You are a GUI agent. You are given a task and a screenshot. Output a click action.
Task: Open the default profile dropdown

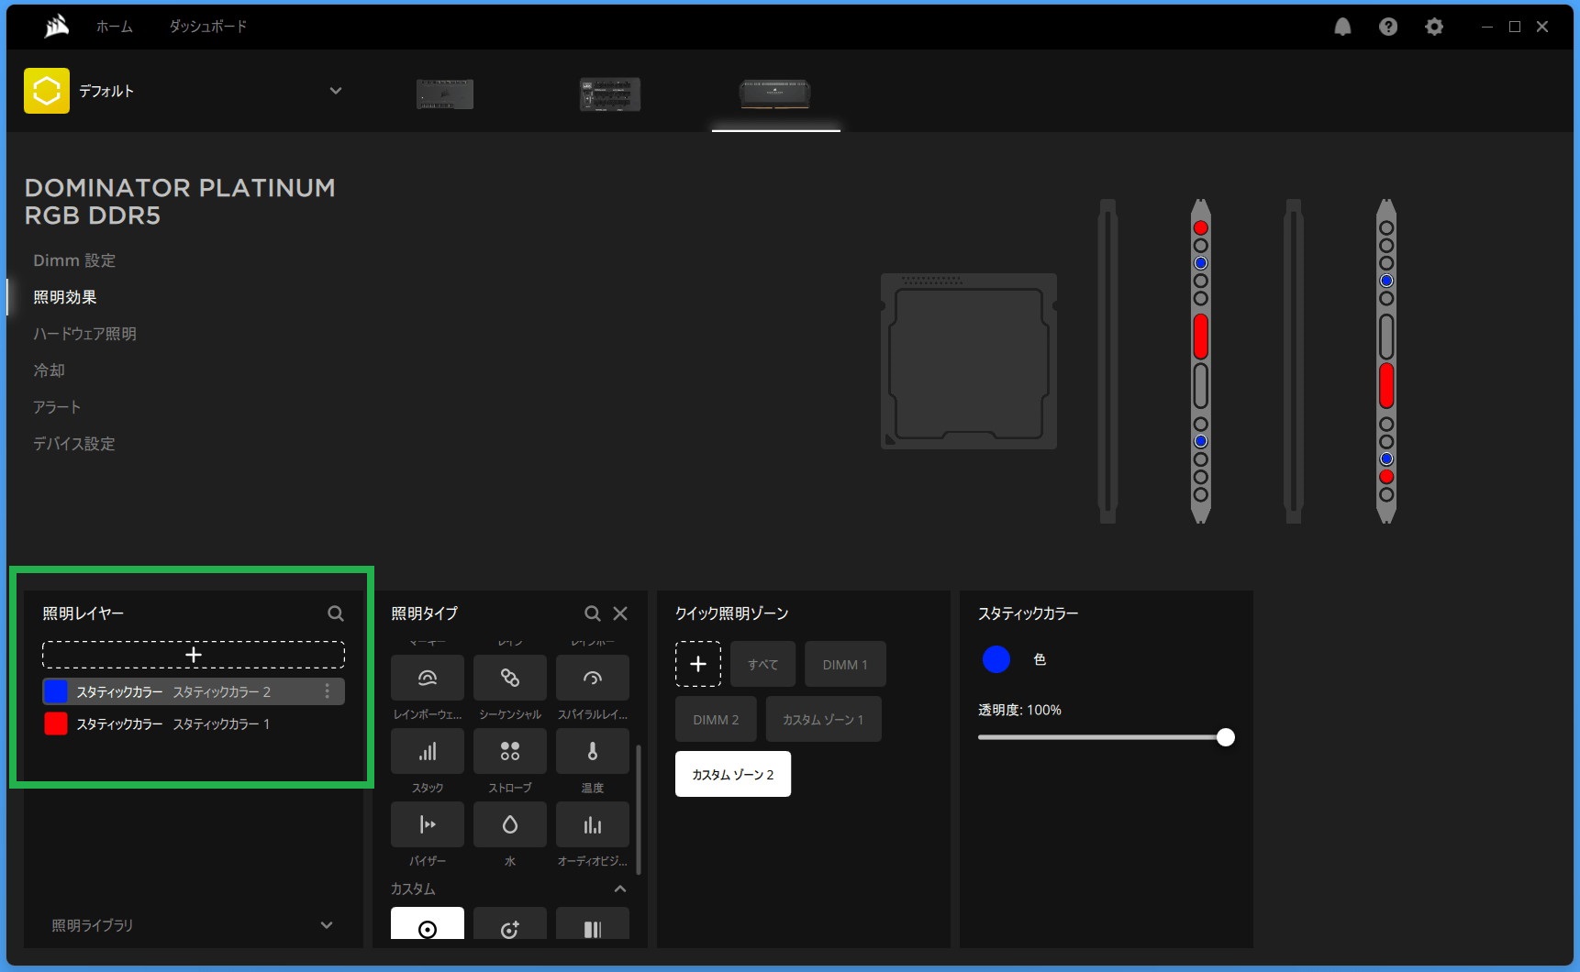336,91
